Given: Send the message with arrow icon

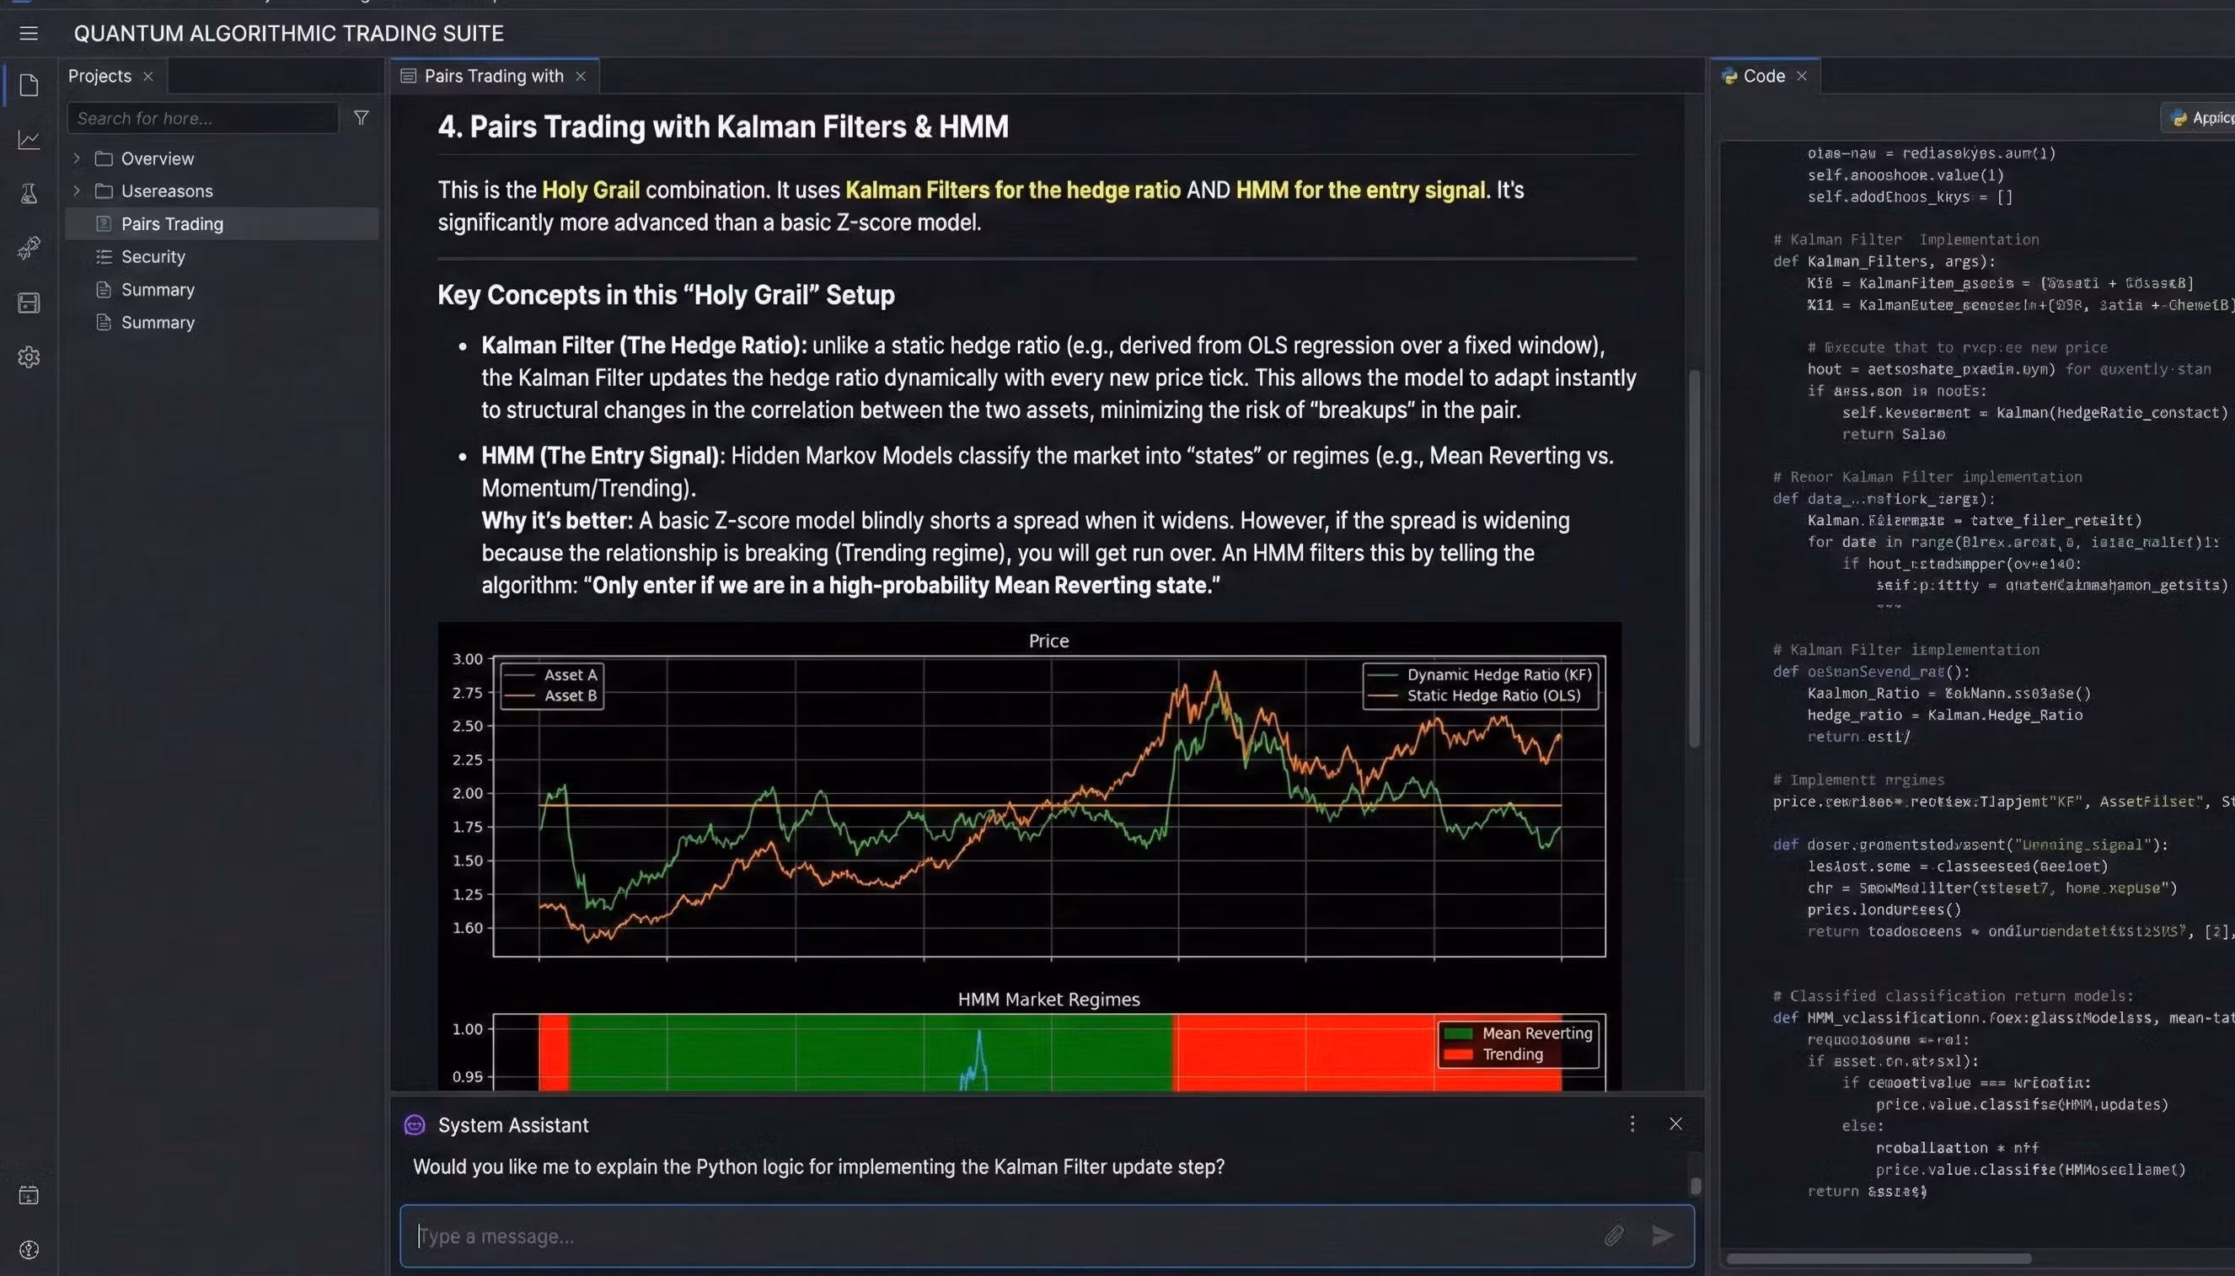Looking at the screenshot, I should click(x=1662, y=1236).
